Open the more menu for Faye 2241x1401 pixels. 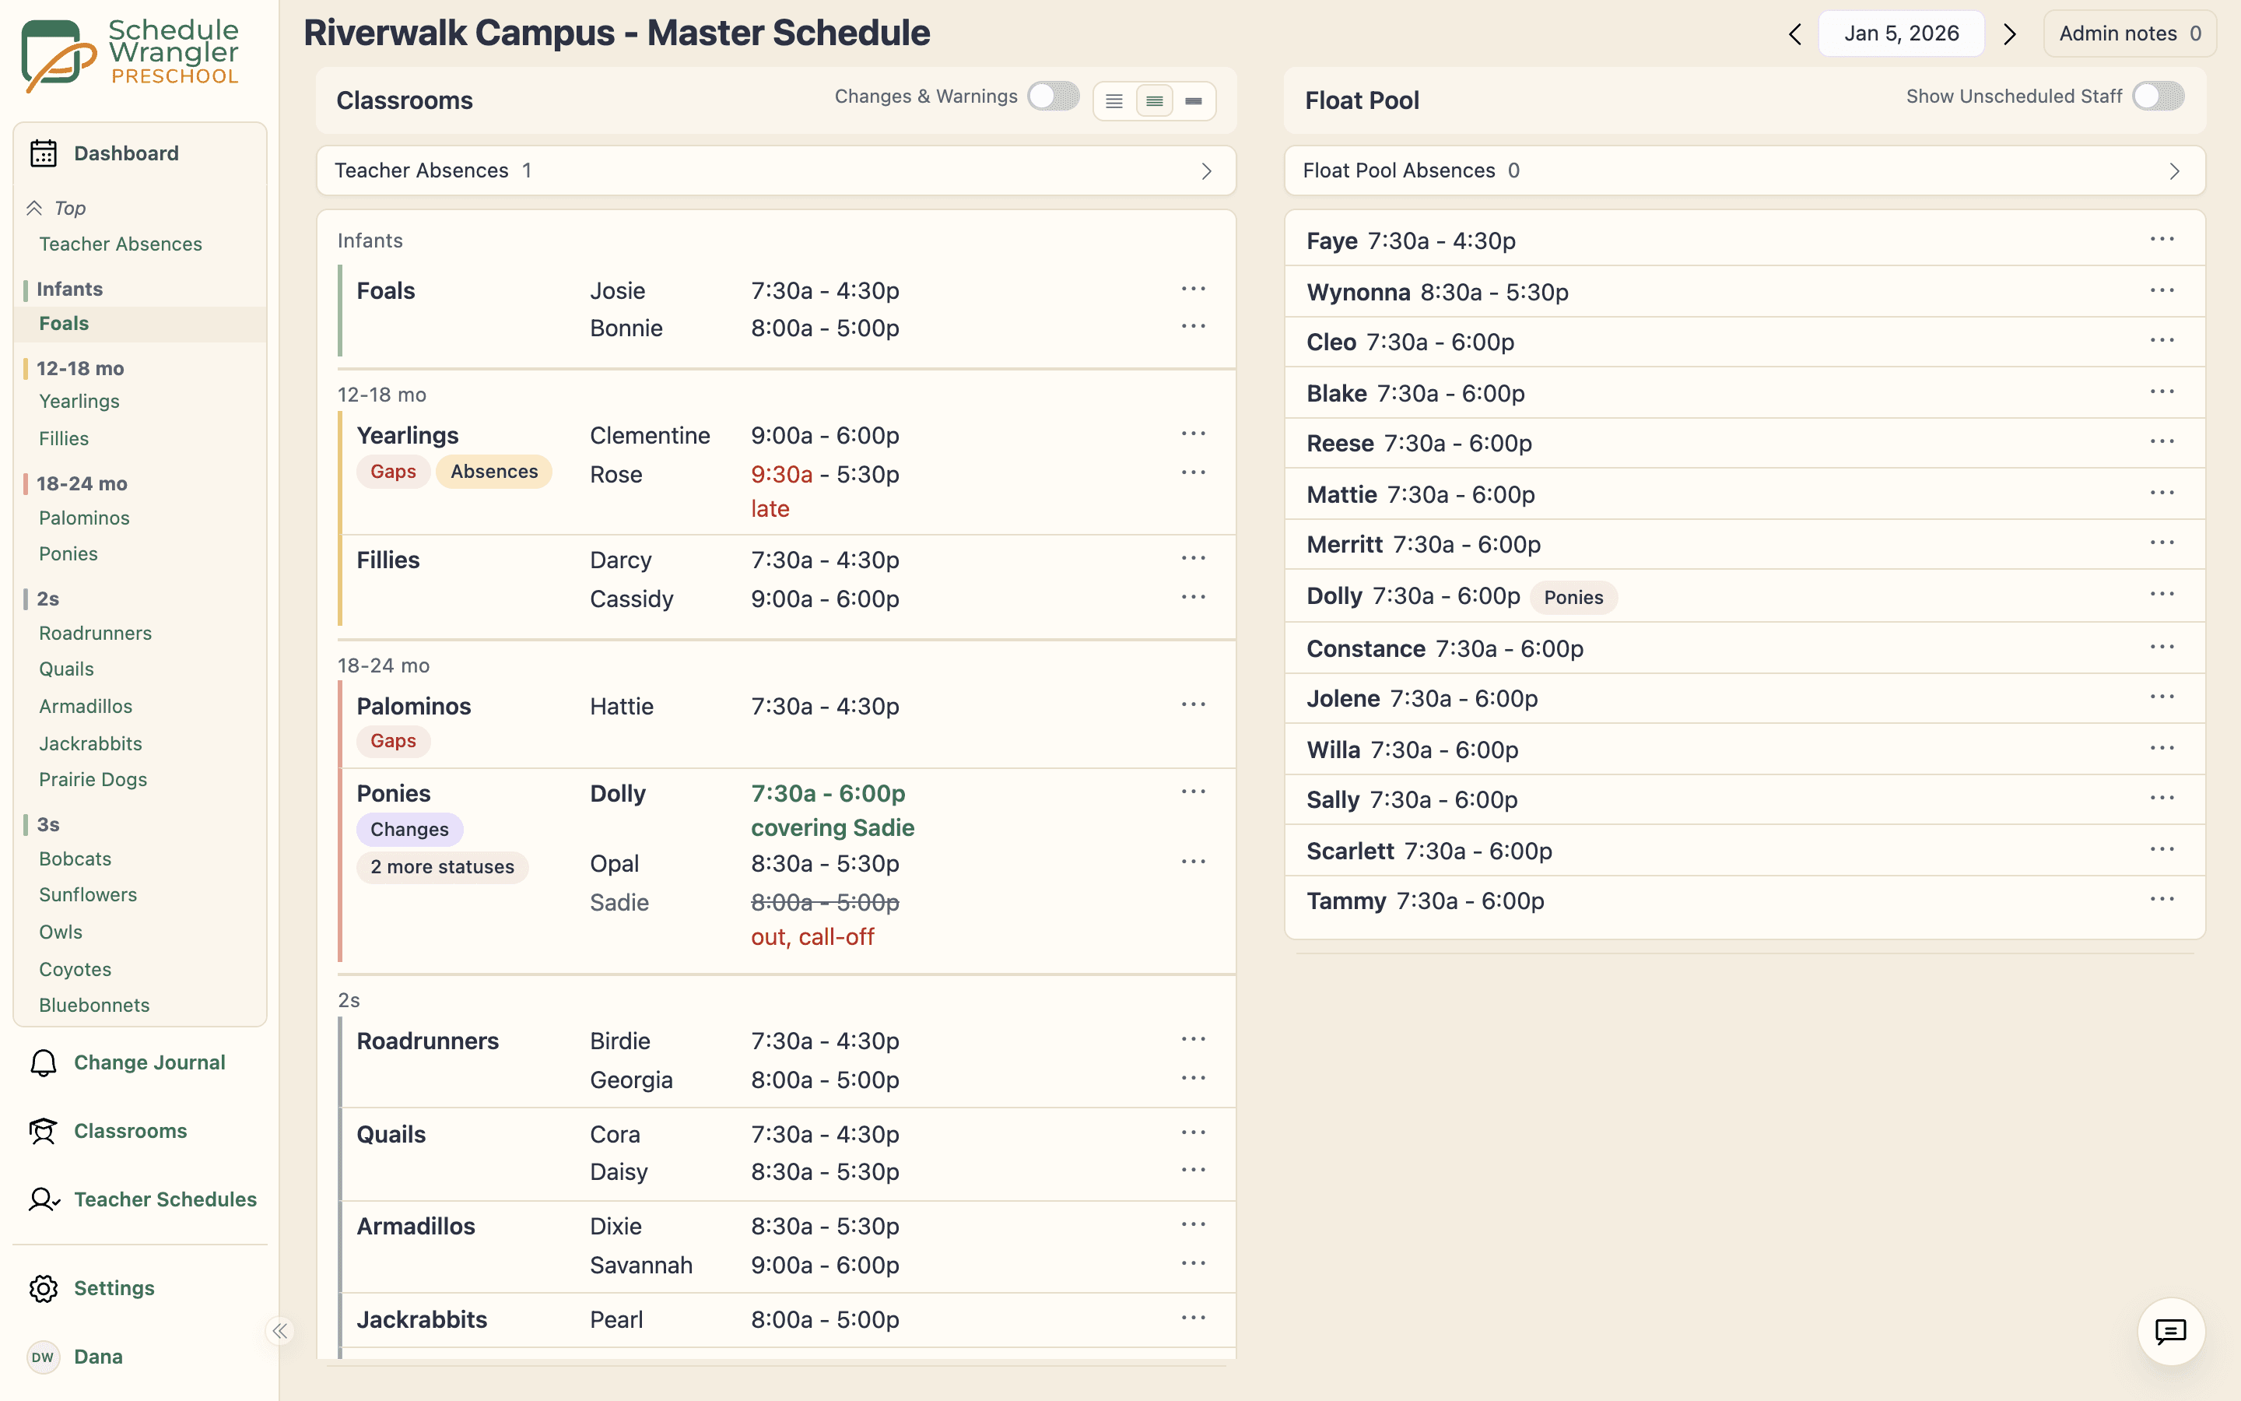2162,239
